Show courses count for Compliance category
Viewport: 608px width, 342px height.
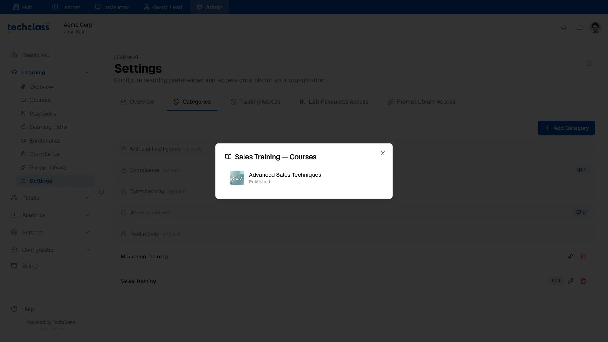pos(581,170)
